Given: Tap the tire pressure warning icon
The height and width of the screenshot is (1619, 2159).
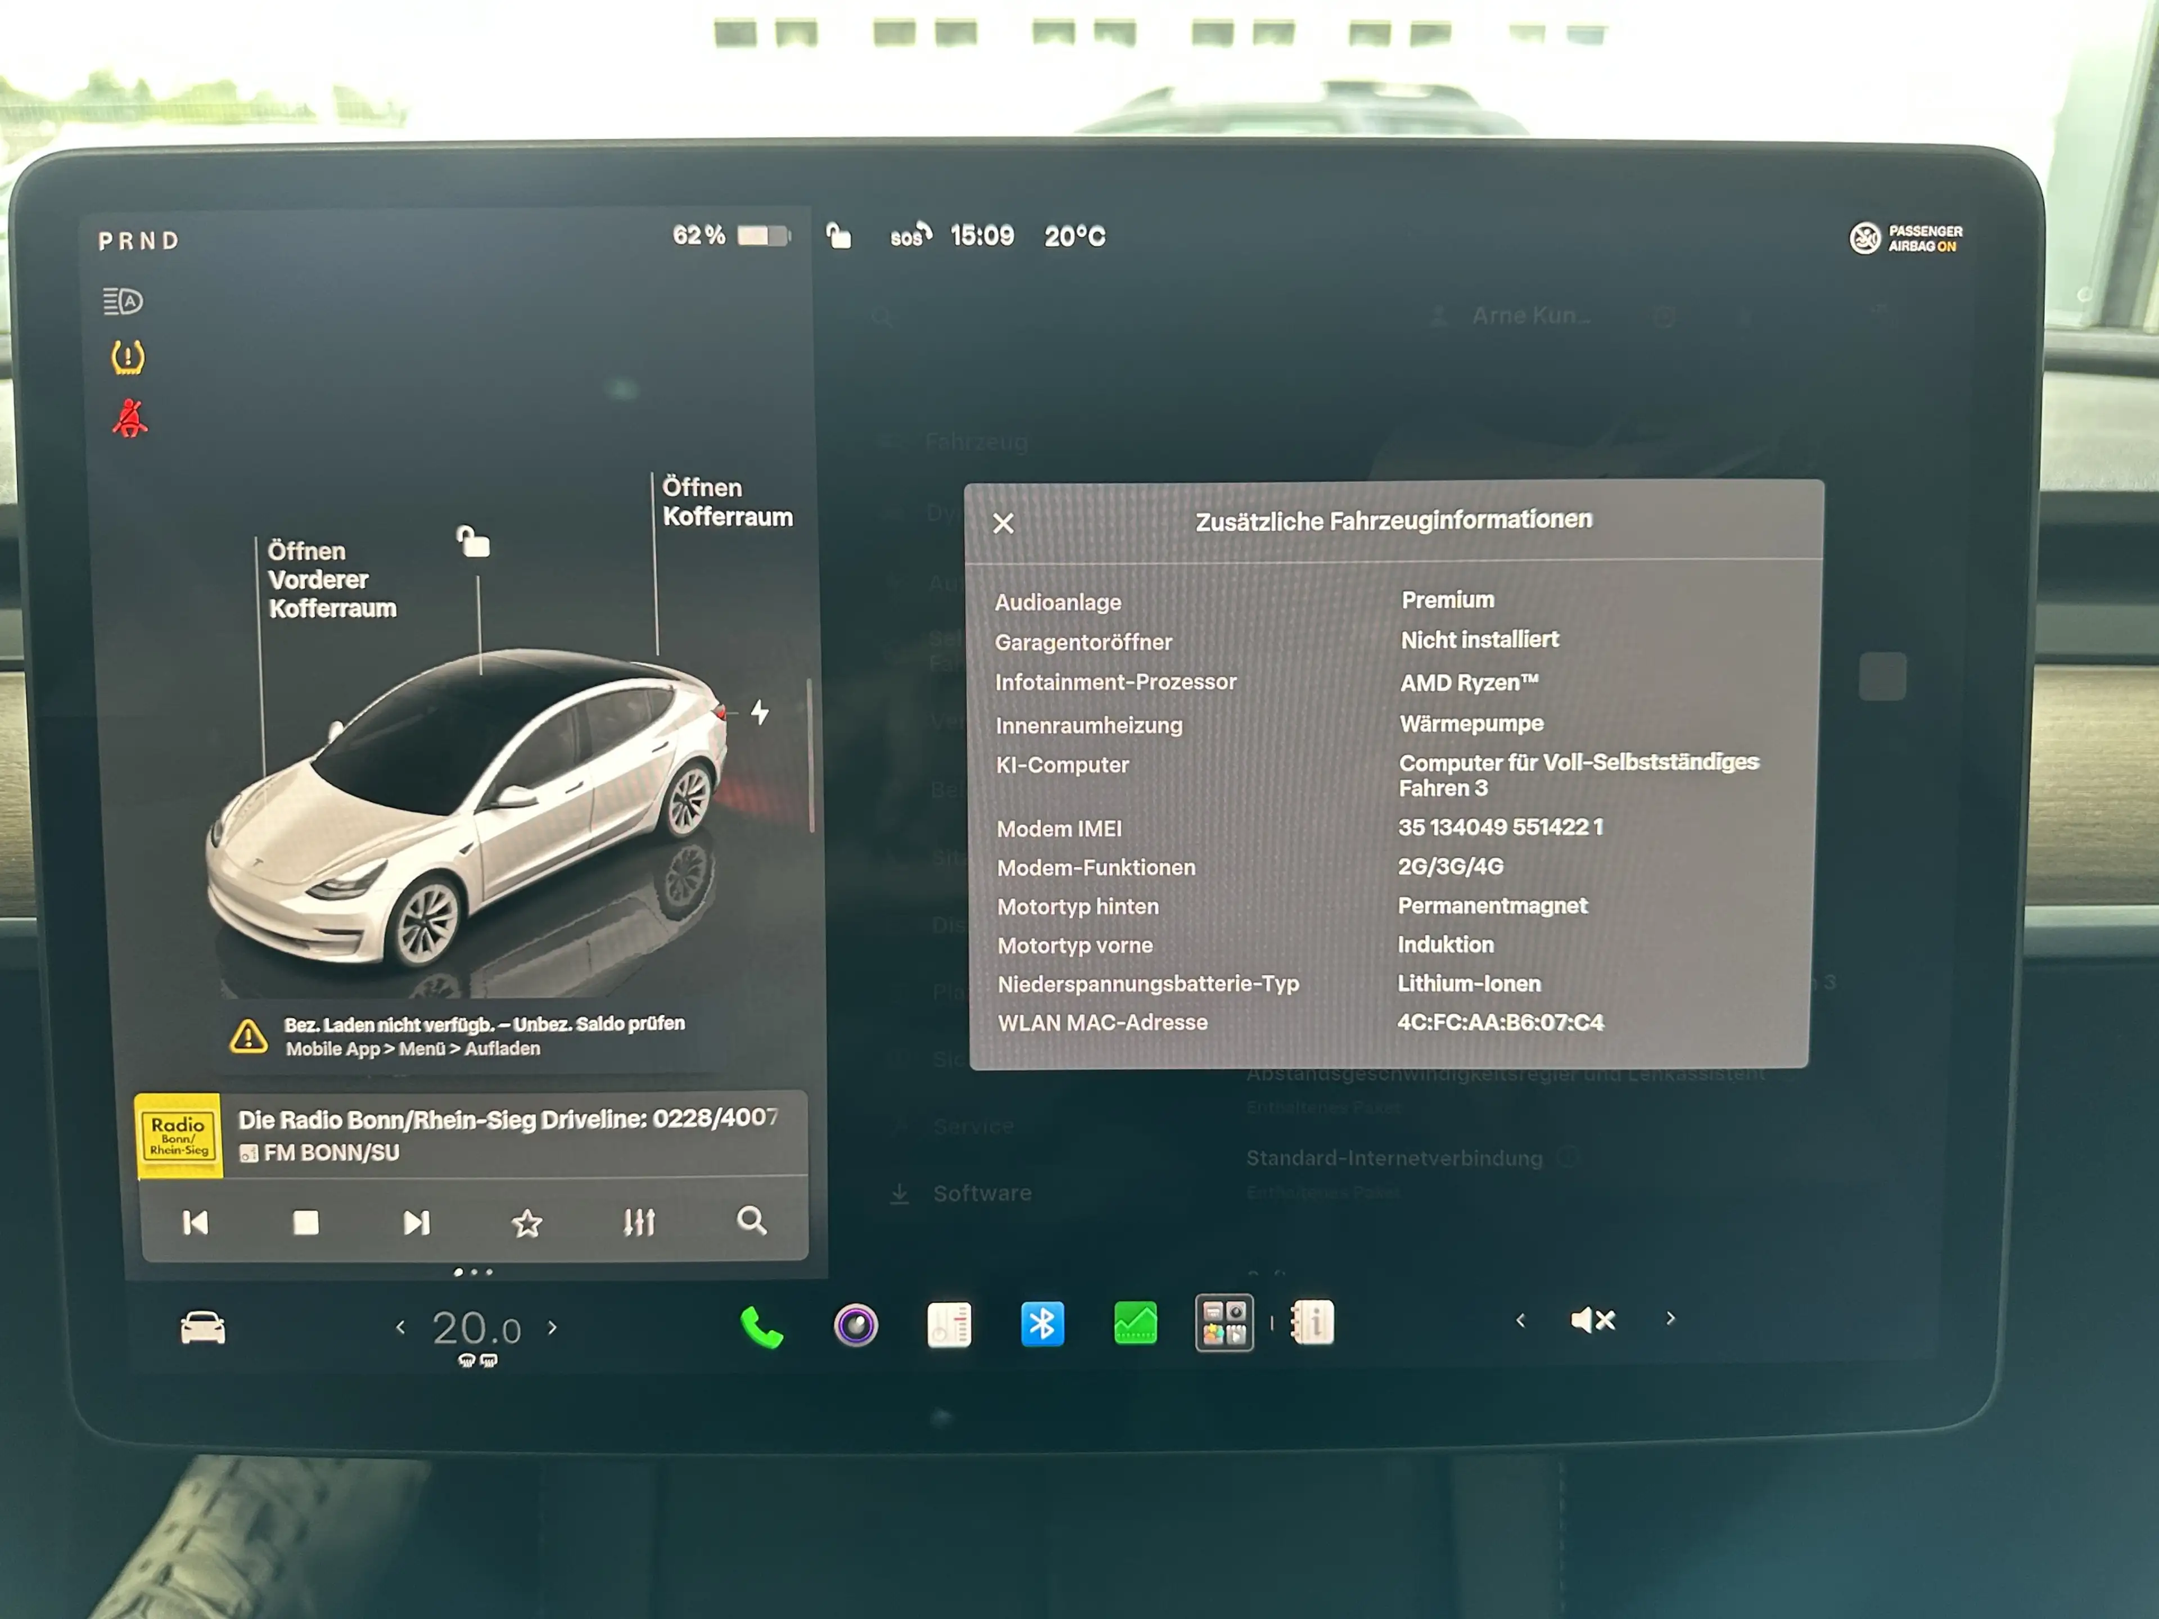Looking at the screenshot, I should (128, 357).
